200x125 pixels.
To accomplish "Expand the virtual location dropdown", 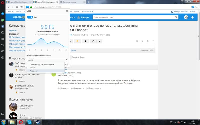I will [x=47, y=60].
